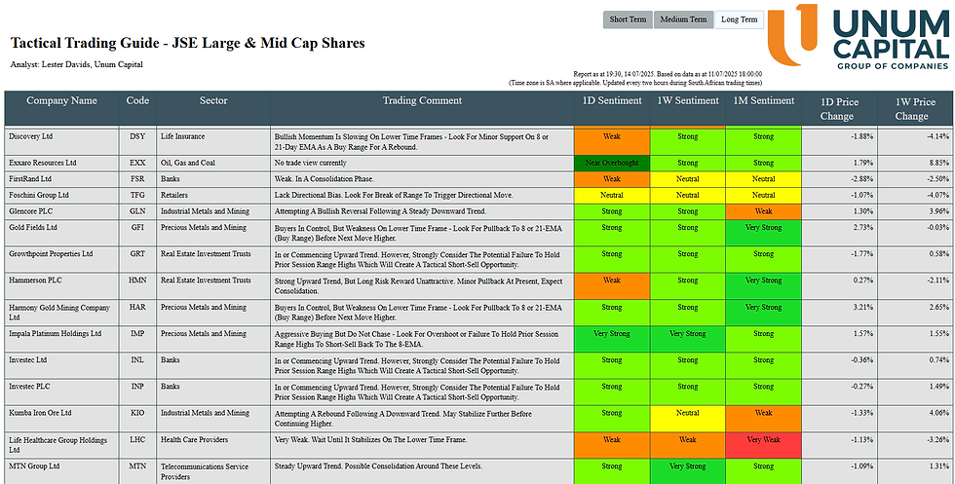Select Growthpoint Properties Ltd company name
Viewport: 955px width, 484px height.
[51, 254]
